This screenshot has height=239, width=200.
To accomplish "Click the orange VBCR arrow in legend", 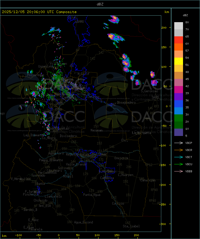I will pos(179,150).
